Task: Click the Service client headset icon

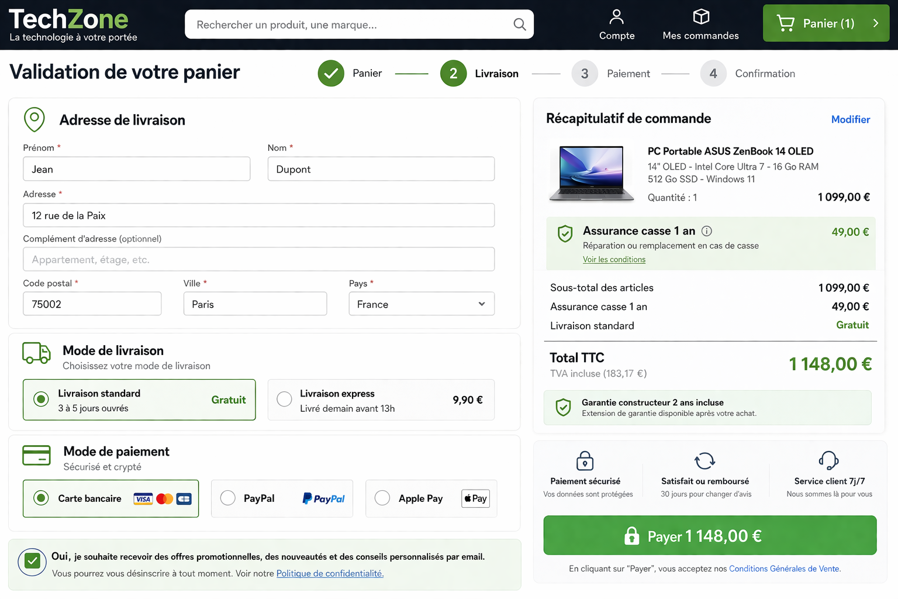Action: pos(828,461)
